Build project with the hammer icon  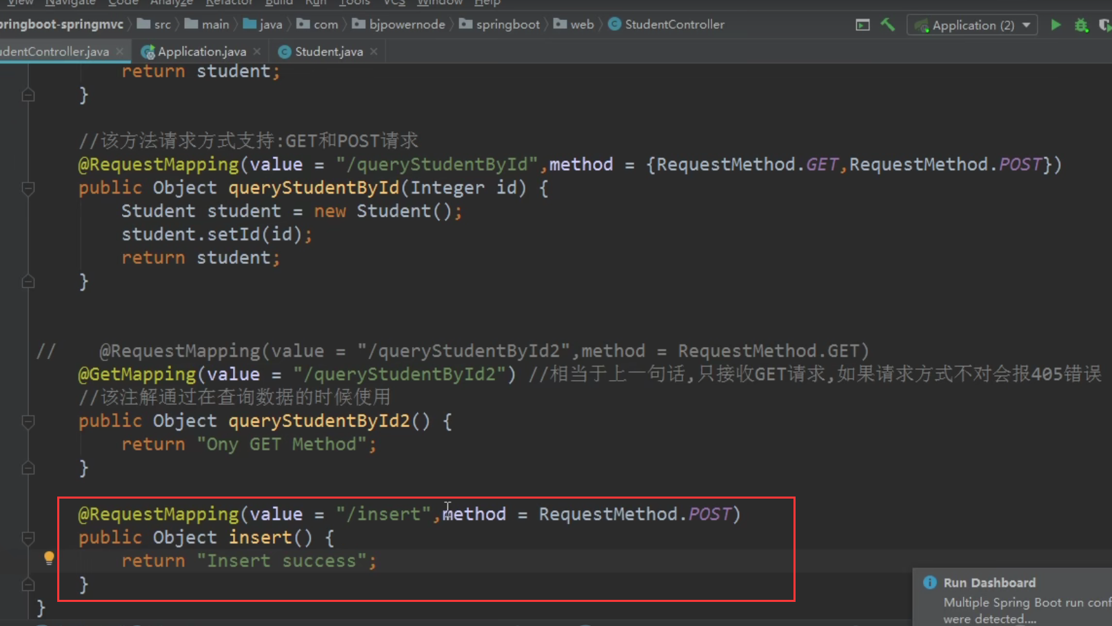888,25
